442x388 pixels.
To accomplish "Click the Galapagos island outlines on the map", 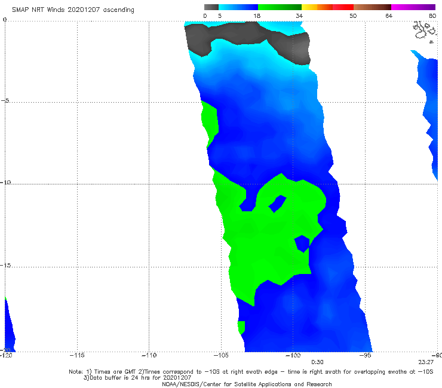I will click(425, 32).
